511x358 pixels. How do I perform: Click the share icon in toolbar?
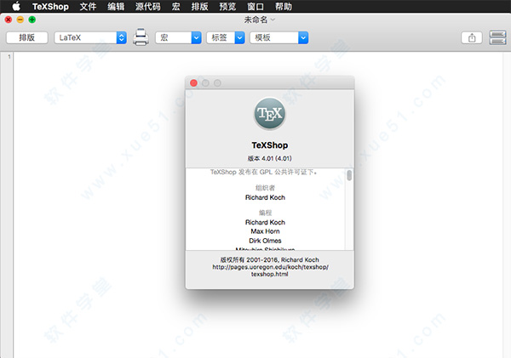(472, 37)
